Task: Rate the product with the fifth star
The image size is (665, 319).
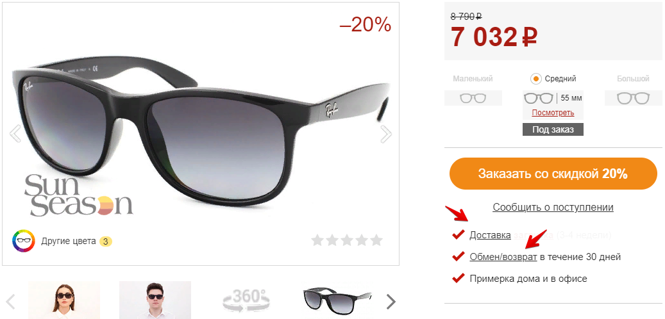Action: click(376, 241)
